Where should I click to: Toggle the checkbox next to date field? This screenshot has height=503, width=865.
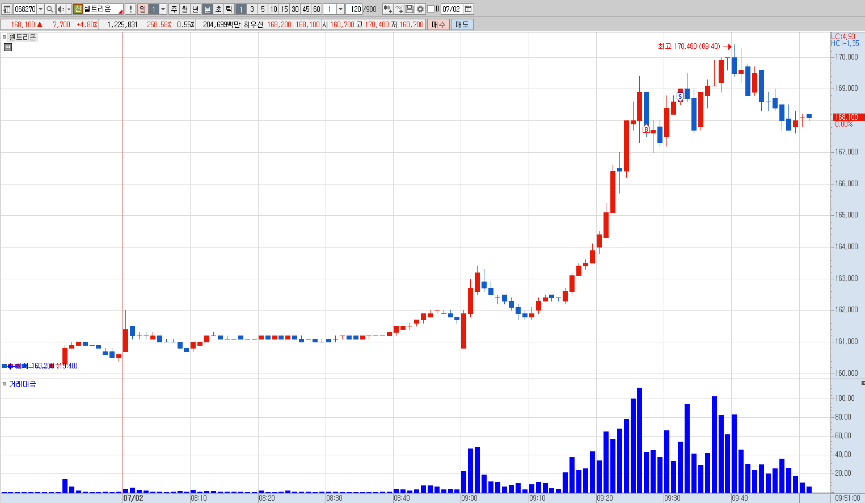pyautogui.click(x=431, y=9)
